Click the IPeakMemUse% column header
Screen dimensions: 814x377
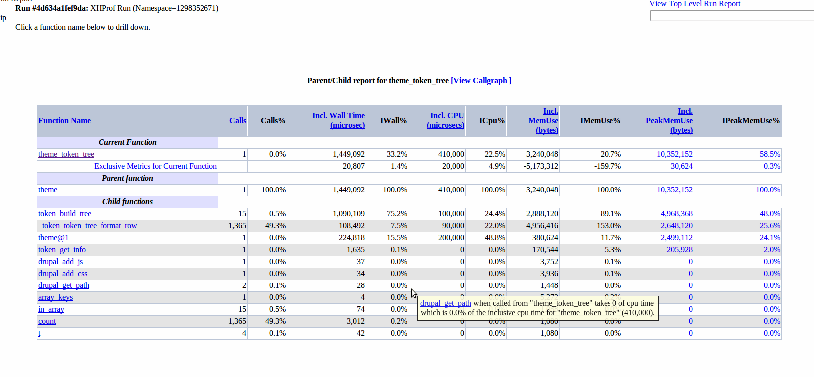pyautogui.click(x=751, y=121)
